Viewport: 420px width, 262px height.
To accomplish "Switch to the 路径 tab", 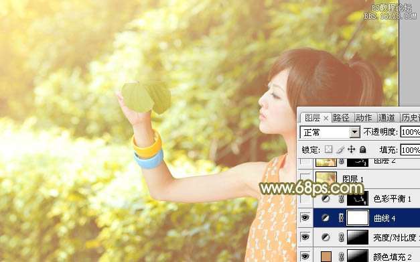I will (341, 118).
